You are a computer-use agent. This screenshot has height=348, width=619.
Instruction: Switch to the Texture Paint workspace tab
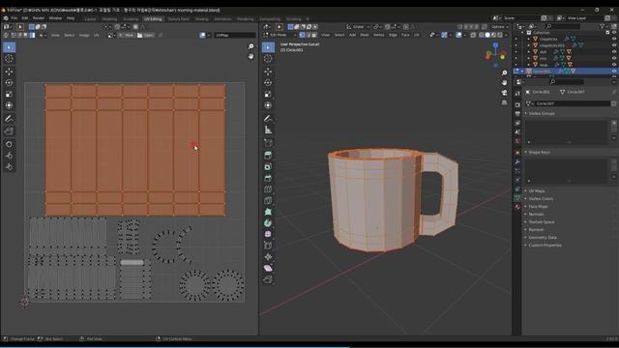(x=178, y=19)
